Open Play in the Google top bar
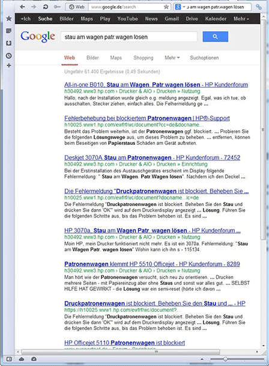Viewport: 269px width, 366px height. coord(105,19)
